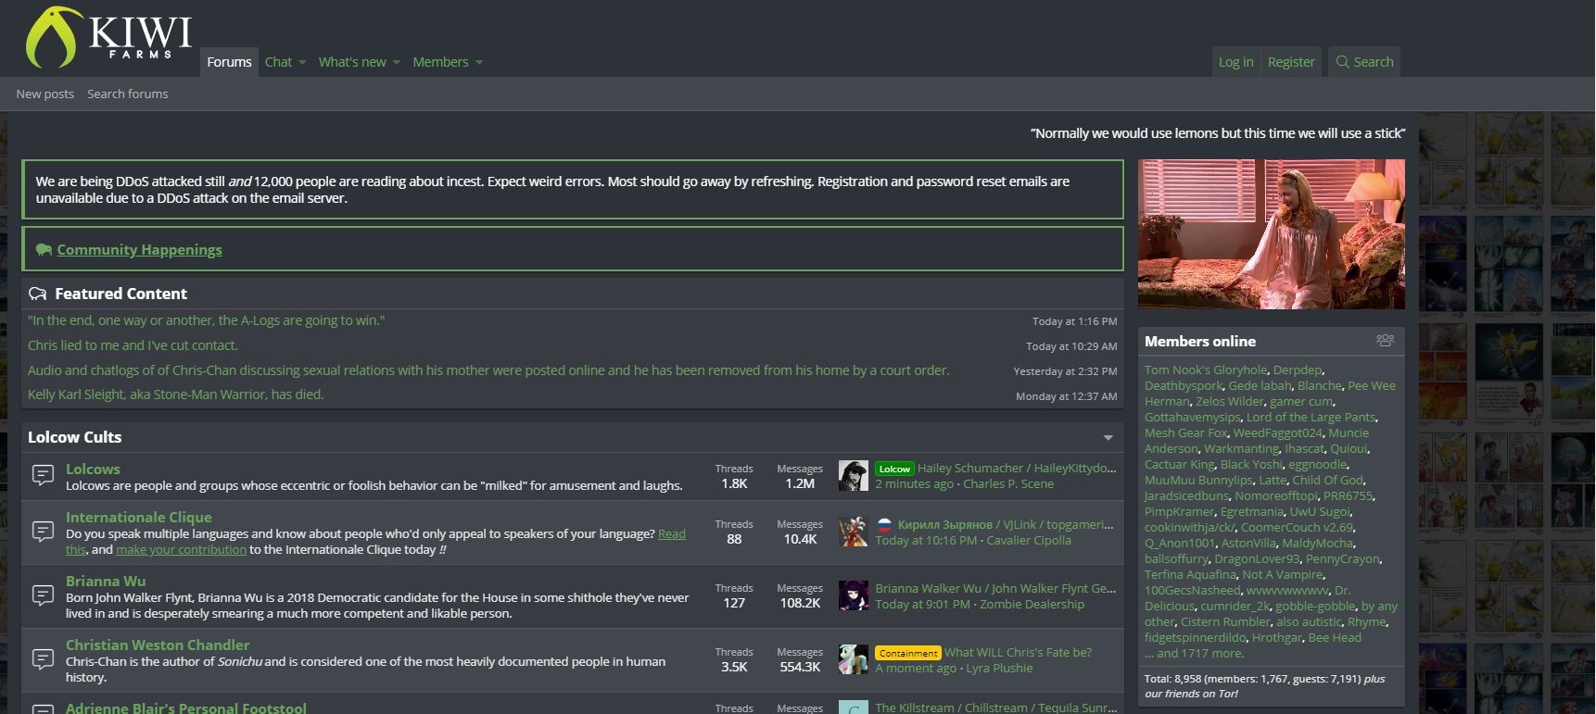Open member Mesh Gear Fox profile

(x=1185, y=433)
